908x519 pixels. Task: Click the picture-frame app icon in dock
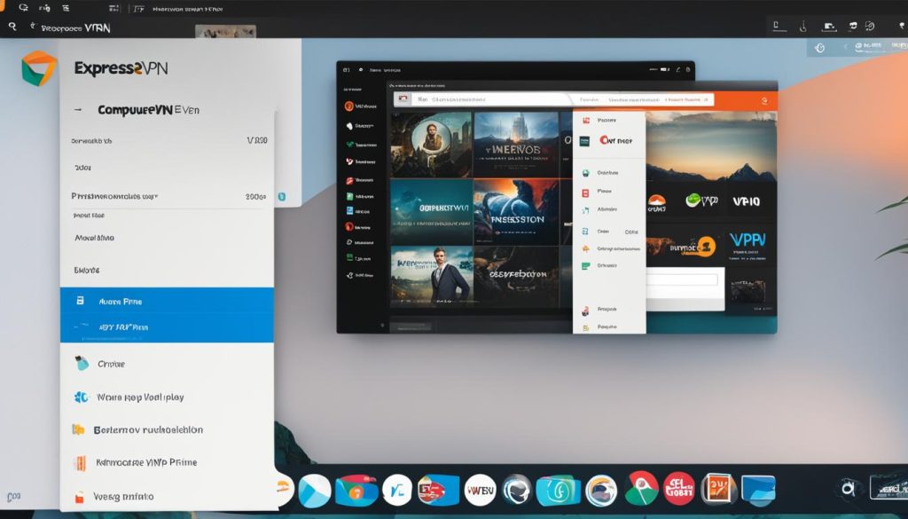718,490
